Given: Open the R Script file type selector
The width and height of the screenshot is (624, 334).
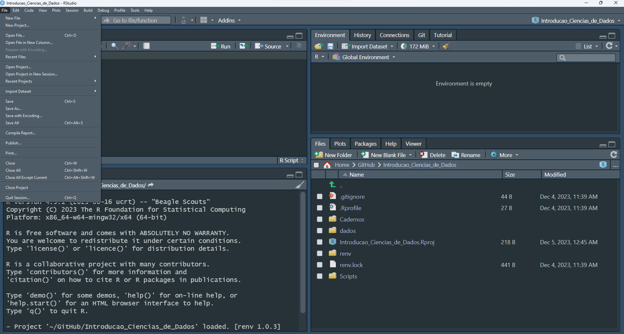Looking at the screenshot, I should (x=292, y=160).
